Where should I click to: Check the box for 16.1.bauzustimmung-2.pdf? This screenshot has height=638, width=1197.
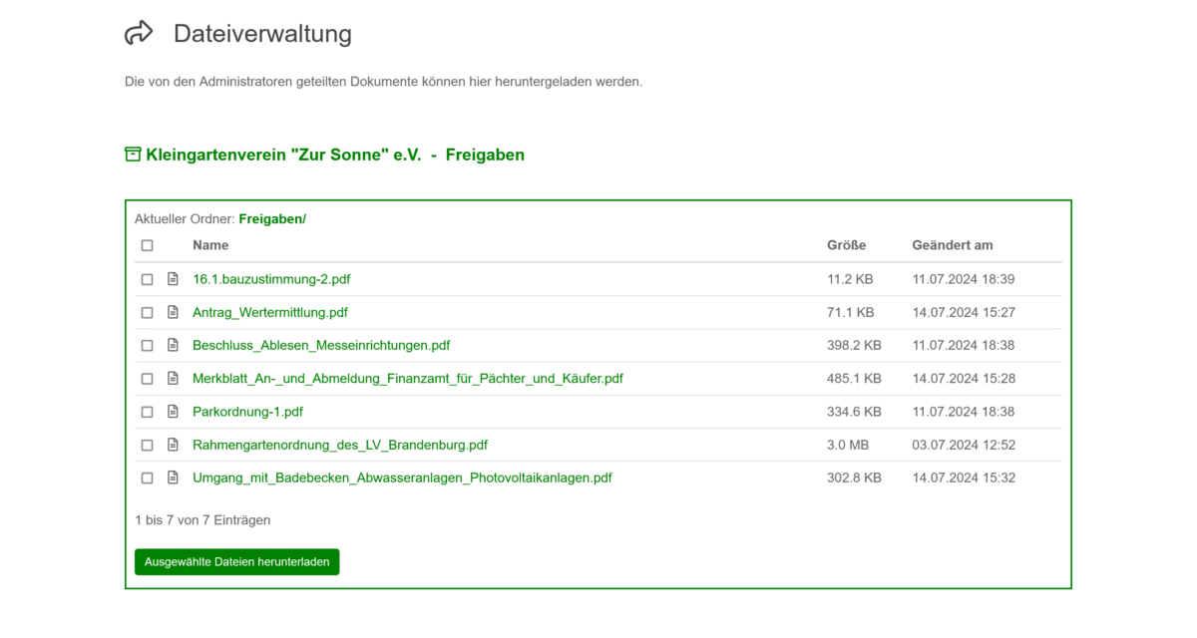147,279
